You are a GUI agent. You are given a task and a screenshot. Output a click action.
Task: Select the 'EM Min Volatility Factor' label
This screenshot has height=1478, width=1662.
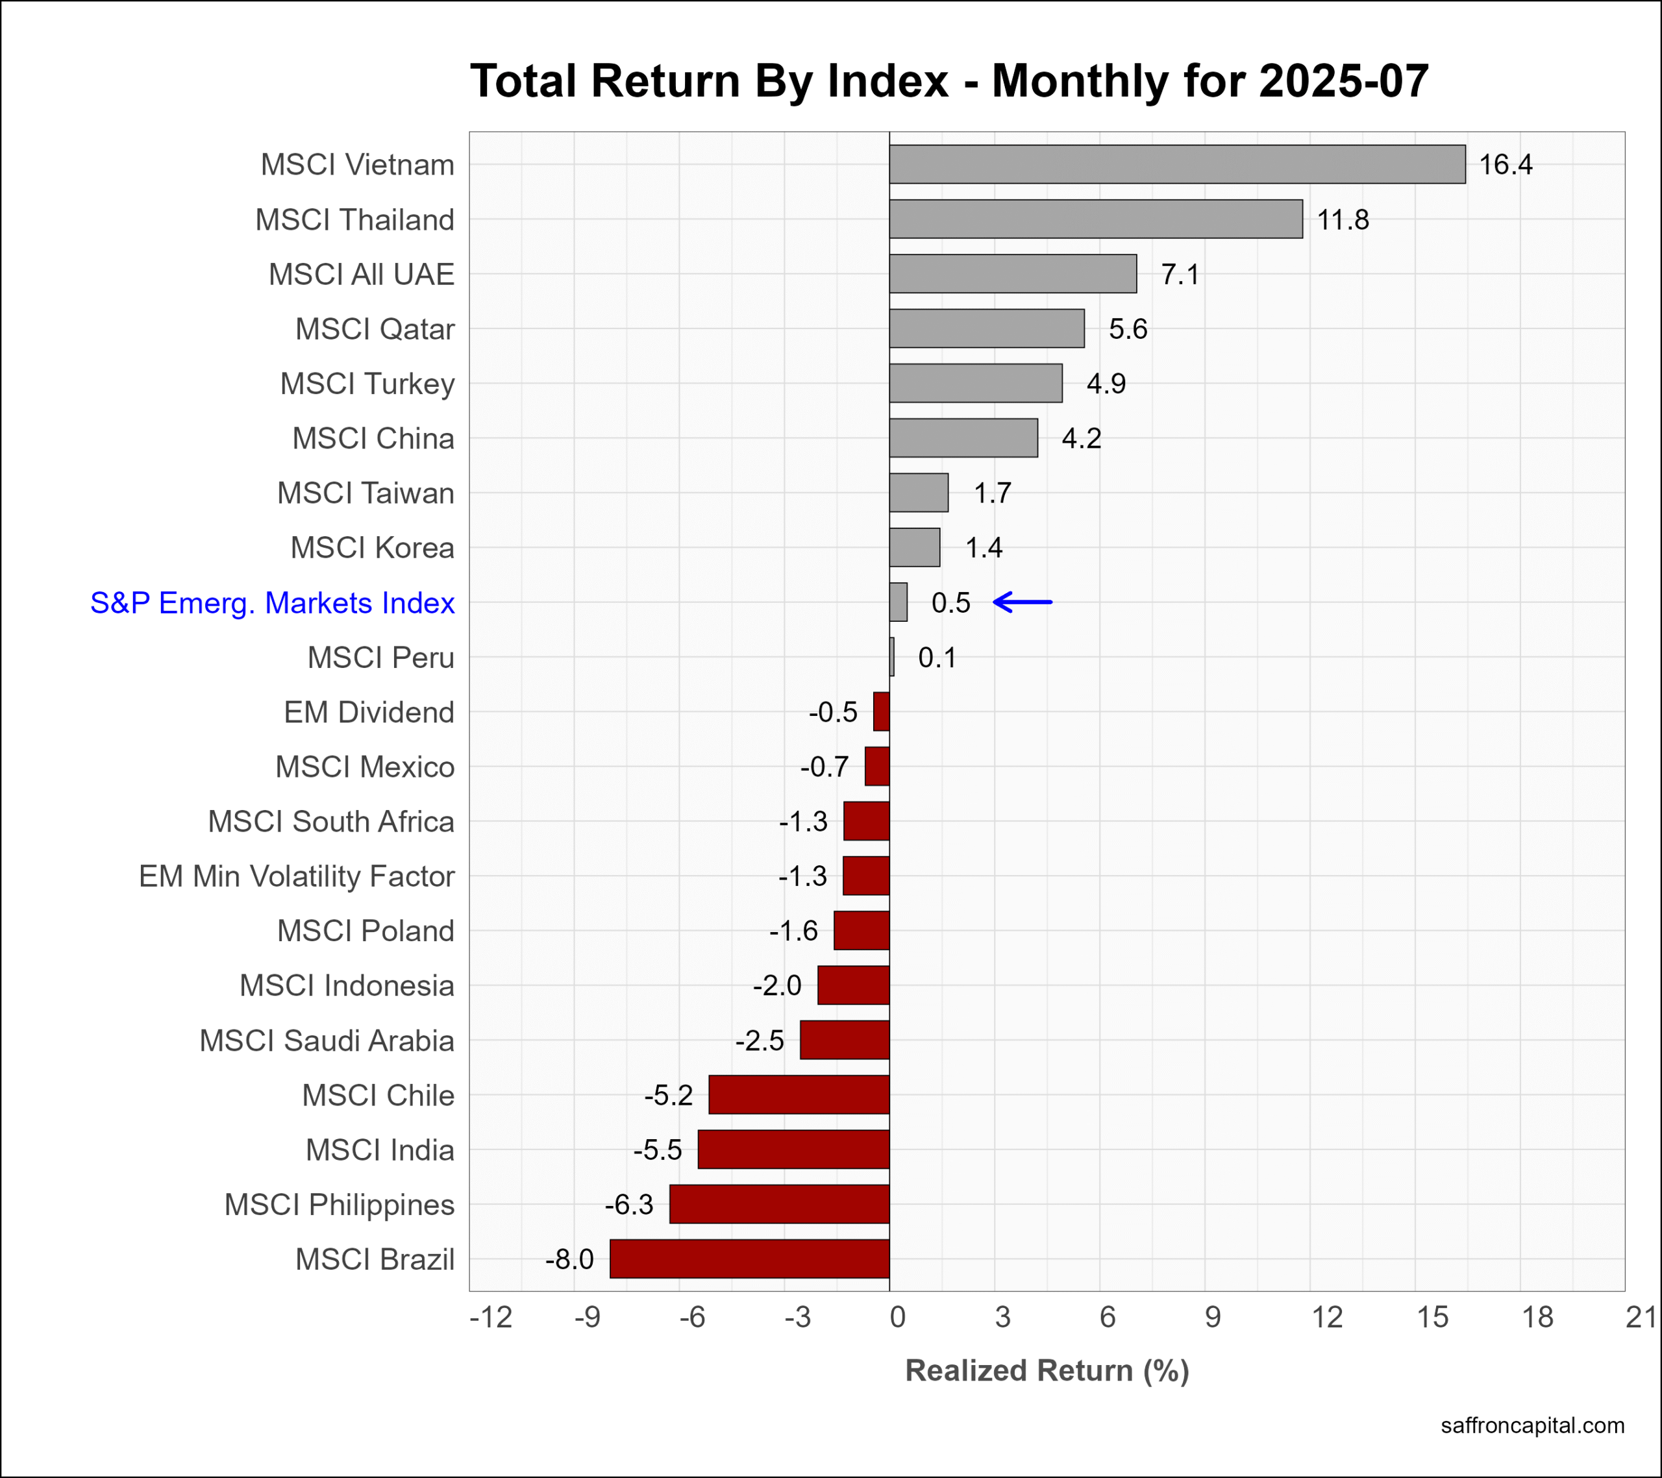point(297,876)
